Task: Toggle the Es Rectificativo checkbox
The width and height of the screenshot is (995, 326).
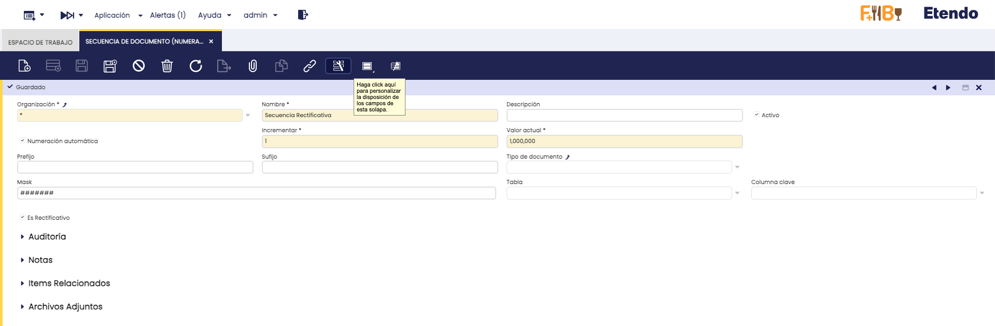Action: (x=22, y=218)
